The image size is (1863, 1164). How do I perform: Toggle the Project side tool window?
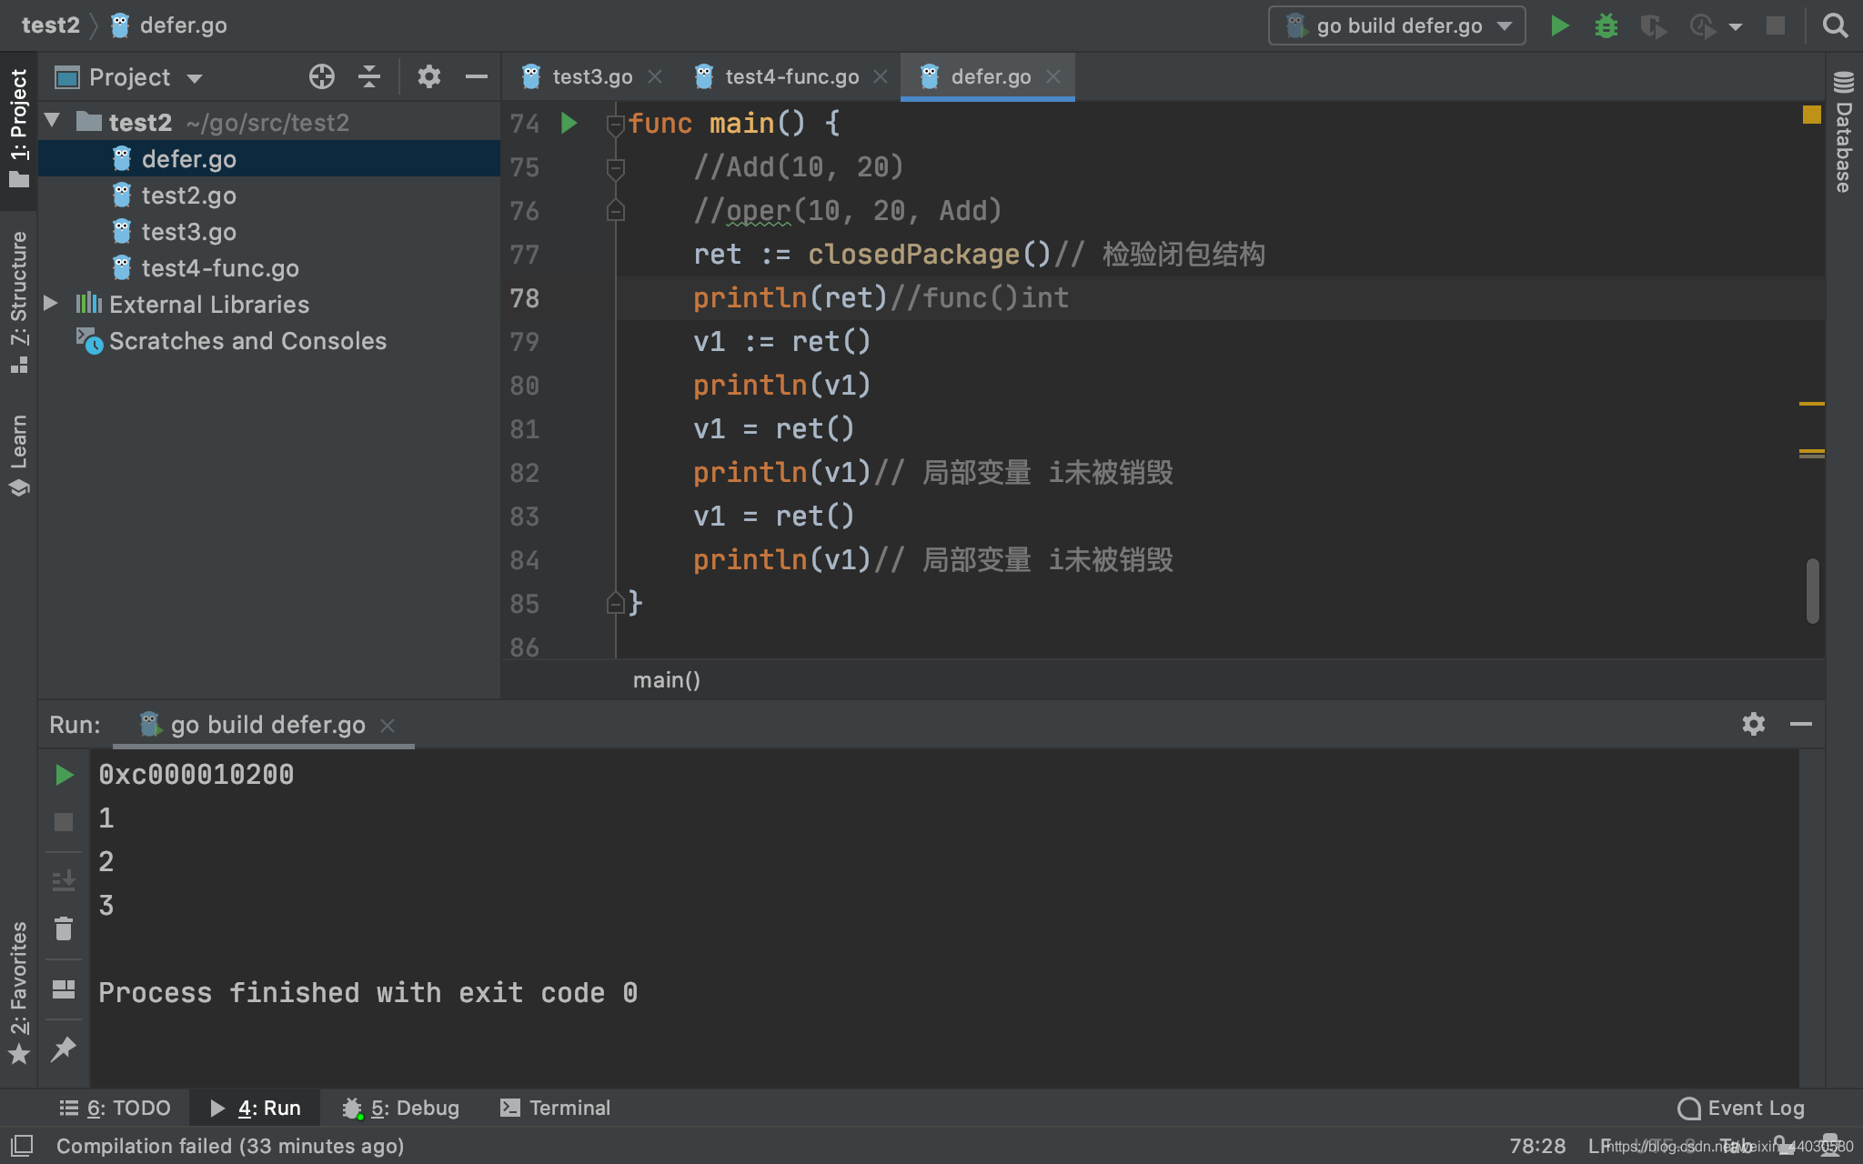tap(19, 128)
